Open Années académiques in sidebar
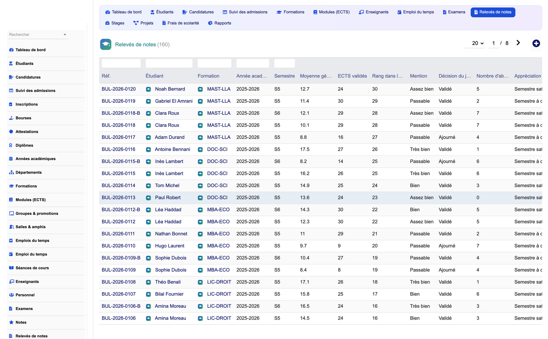This screenshot has height=339, width=548. pos(35,159)
